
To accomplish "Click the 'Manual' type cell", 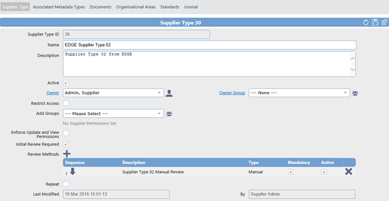I will click(256, 172).
